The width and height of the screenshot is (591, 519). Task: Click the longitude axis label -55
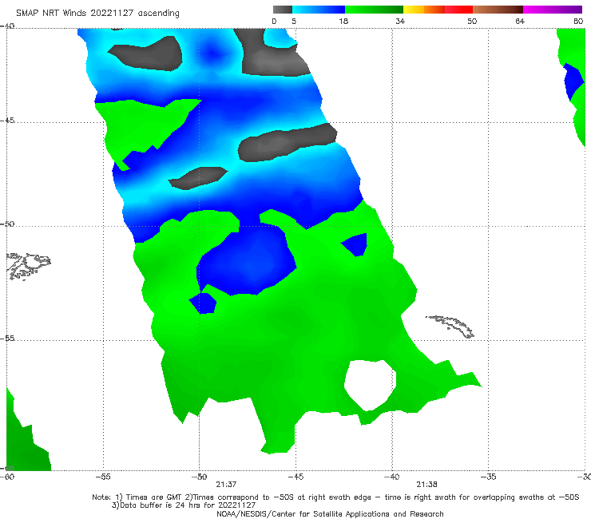pos(103,477)
